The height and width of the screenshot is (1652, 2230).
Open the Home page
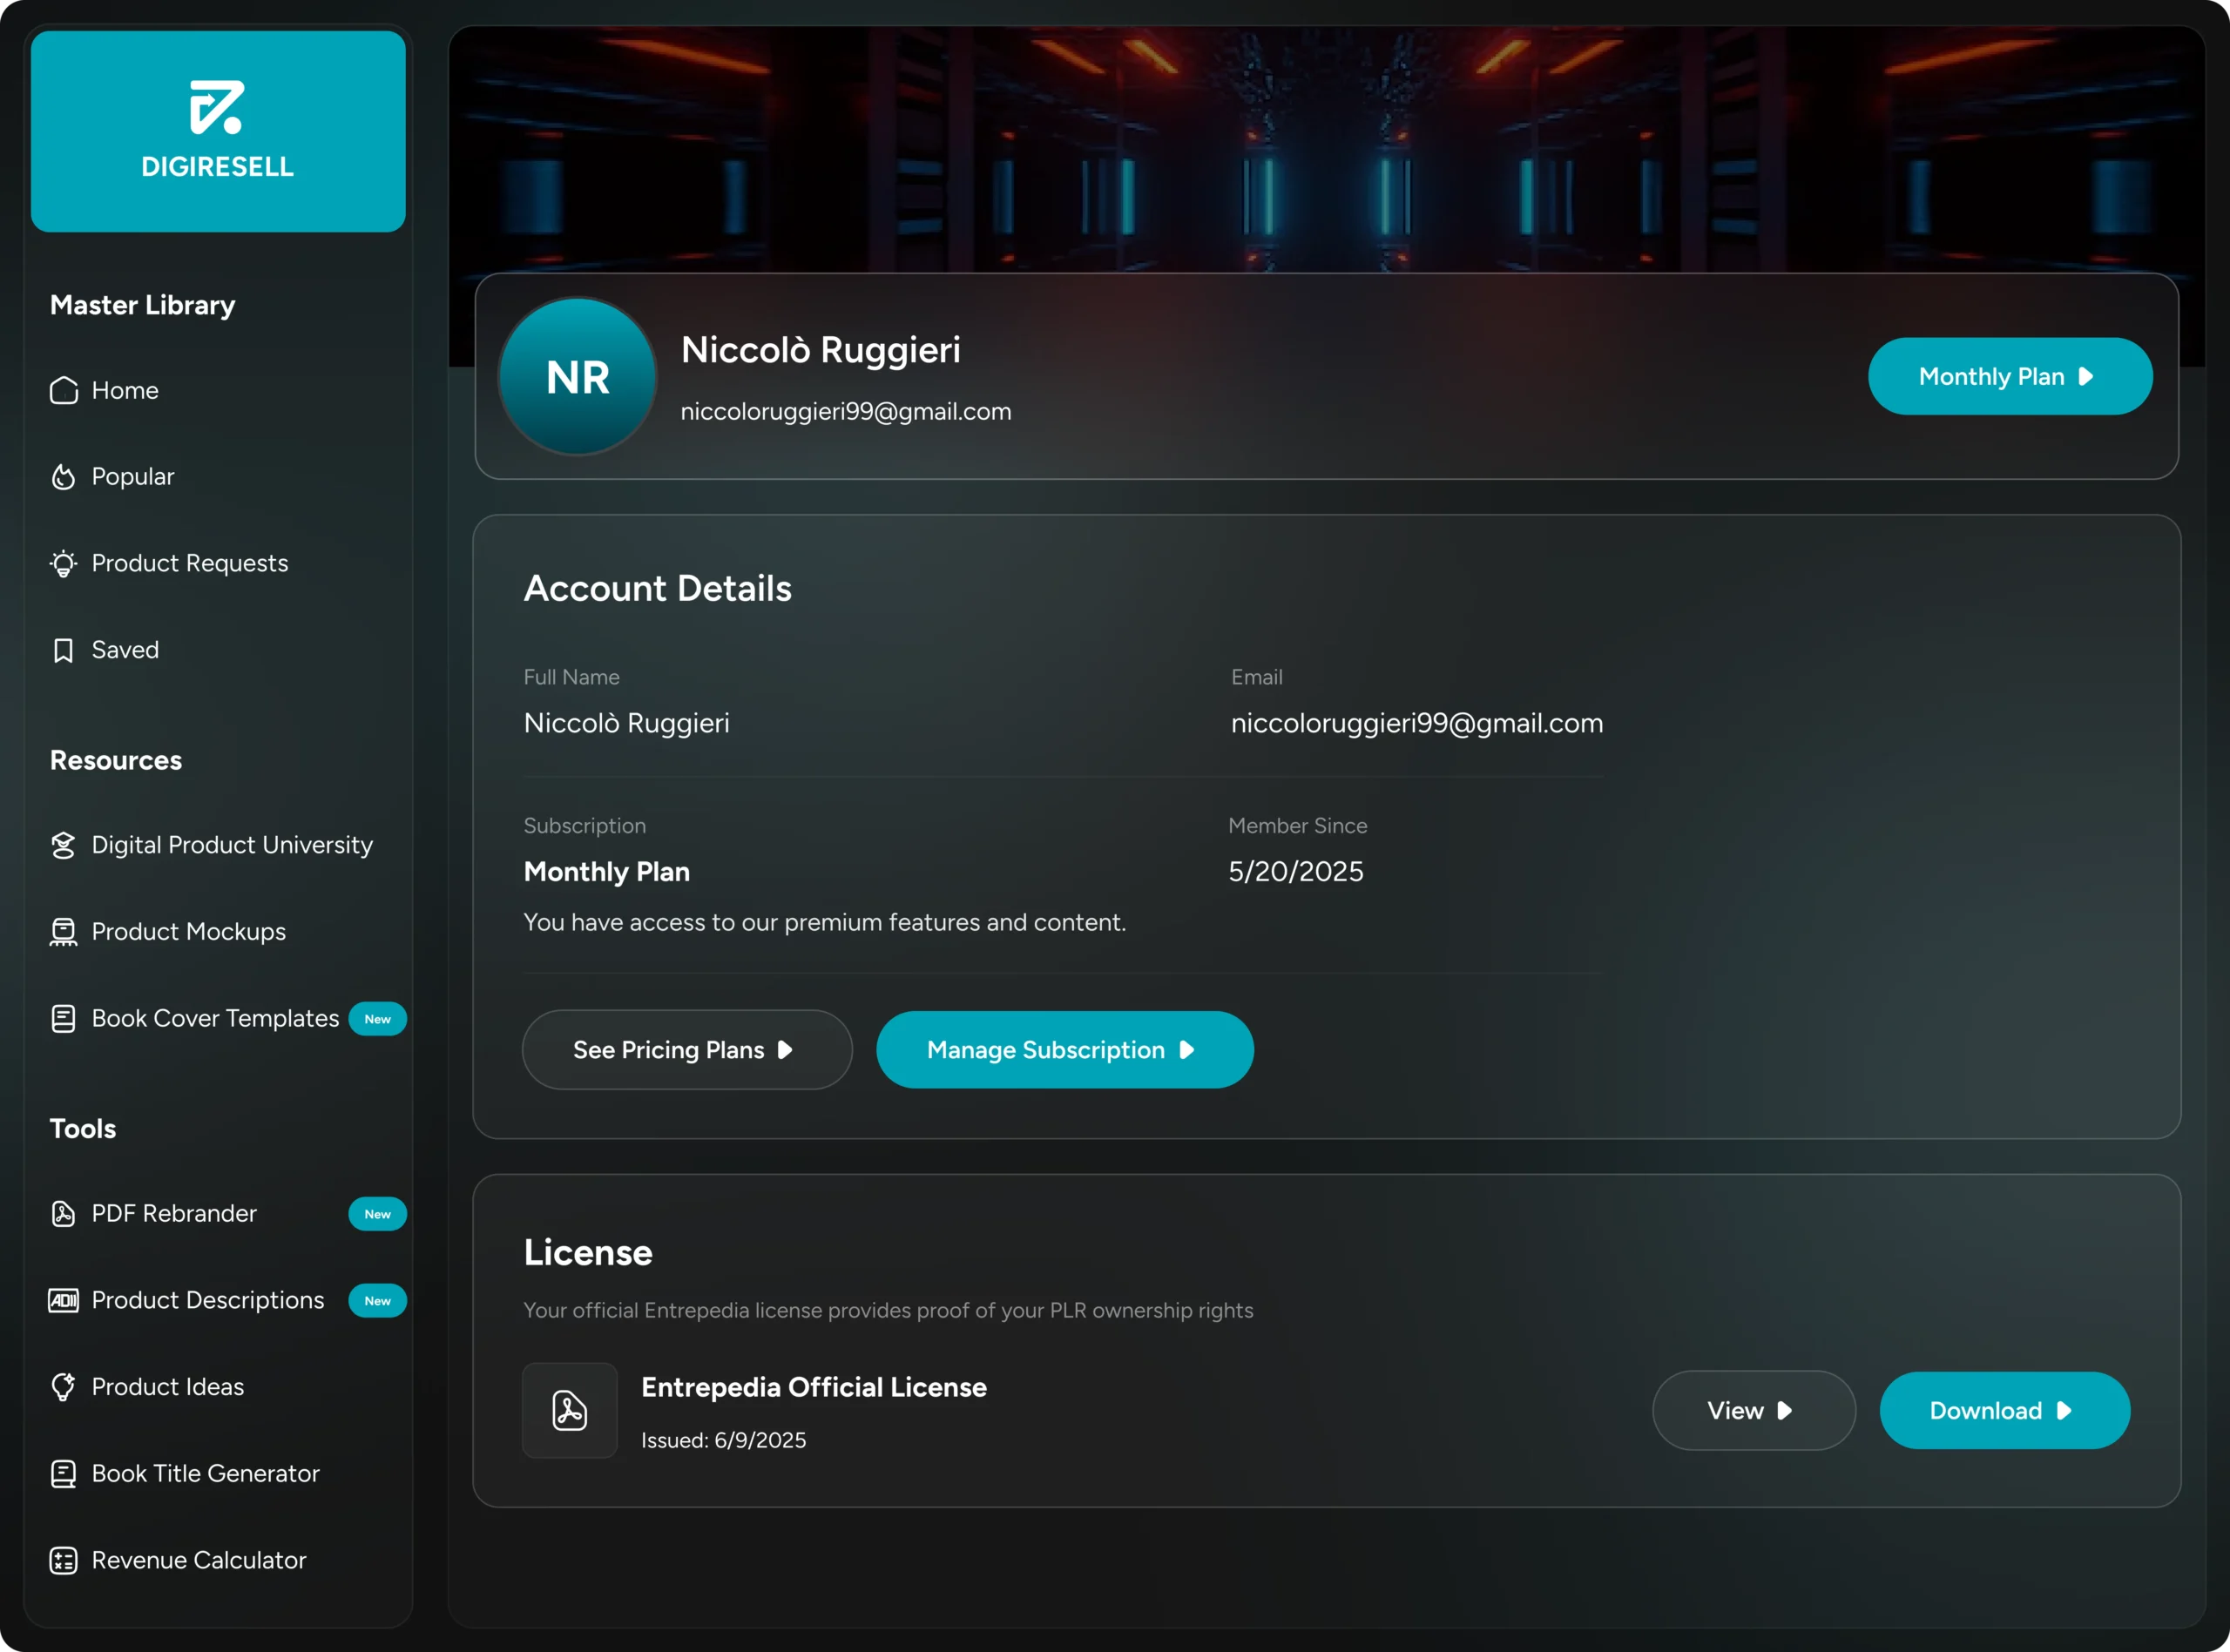[x=125, y=390]
